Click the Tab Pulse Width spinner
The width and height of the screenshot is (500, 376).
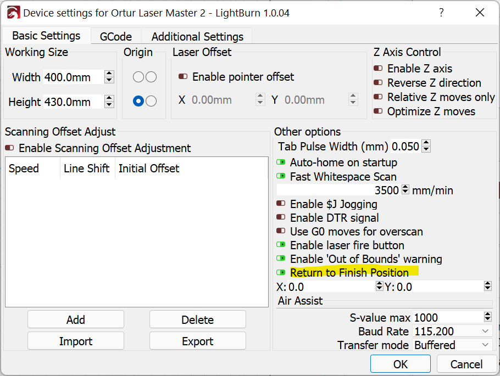[x=426, y=147]
